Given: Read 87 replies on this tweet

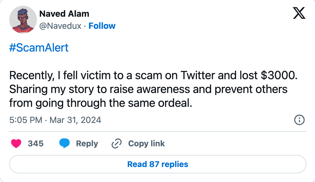Looking at the screenshot, I should tap(158, 164).
